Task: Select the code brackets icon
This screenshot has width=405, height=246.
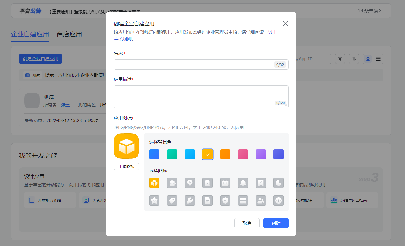Action: coord(279,200)
